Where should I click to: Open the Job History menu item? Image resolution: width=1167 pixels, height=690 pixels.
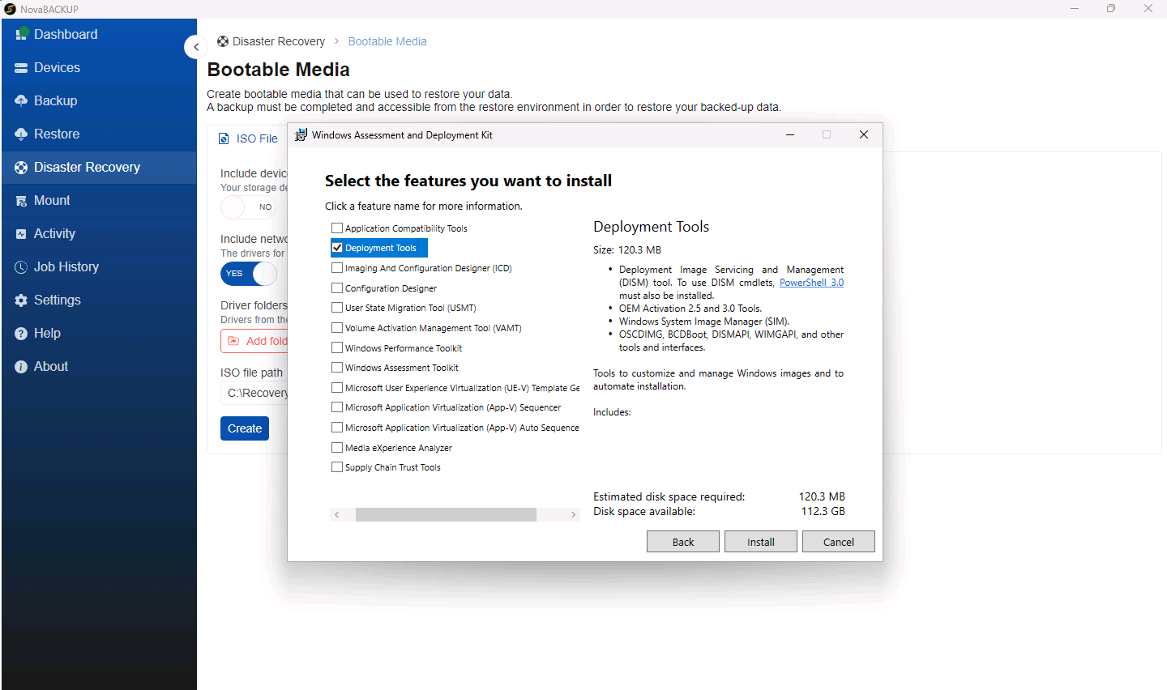(99, 267)
